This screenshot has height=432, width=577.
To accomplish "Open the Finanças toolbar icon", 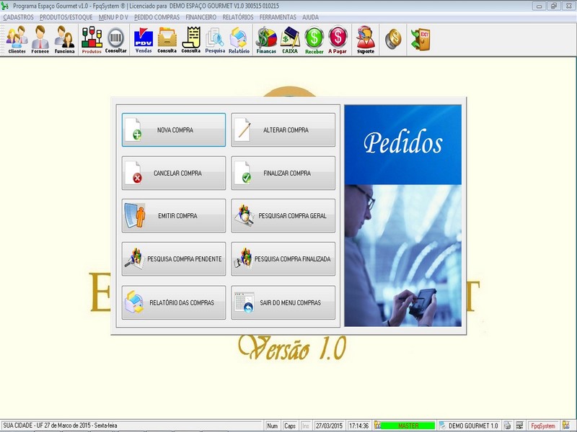I will (266, 40).
